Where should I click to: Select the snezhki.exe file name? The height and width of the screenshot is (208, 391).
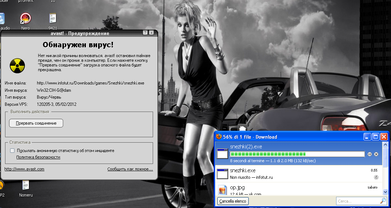click(243, 170)
